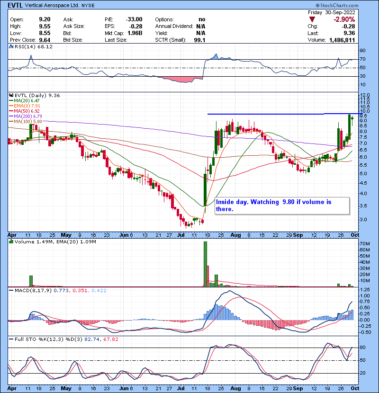The image size is (379, 393).
Task: Click the EPS: label
Action: (x=110, y=27)
